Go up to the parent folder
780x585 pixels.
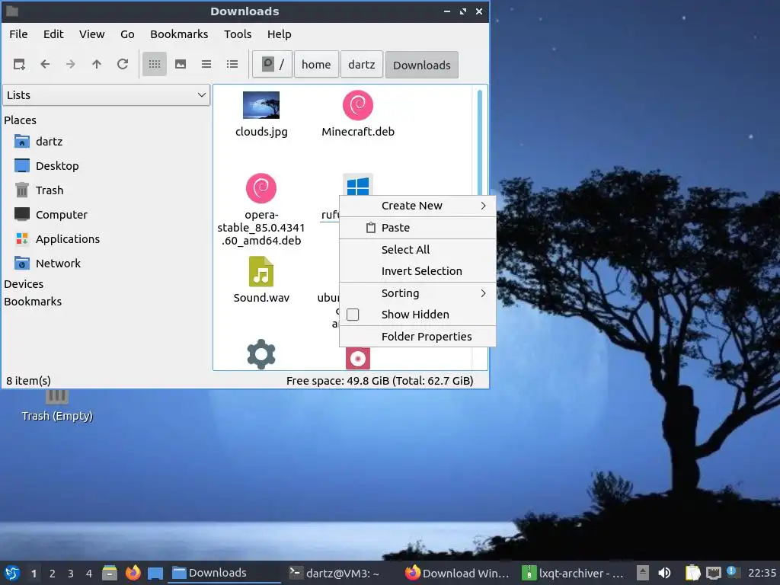(x=97, y=64)
